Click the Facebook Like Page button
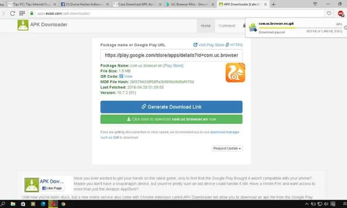The image size is (347, 208). pos(52,188)
